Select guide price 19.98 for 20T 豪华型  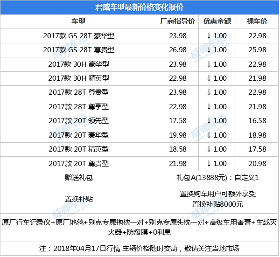point(178,135)
